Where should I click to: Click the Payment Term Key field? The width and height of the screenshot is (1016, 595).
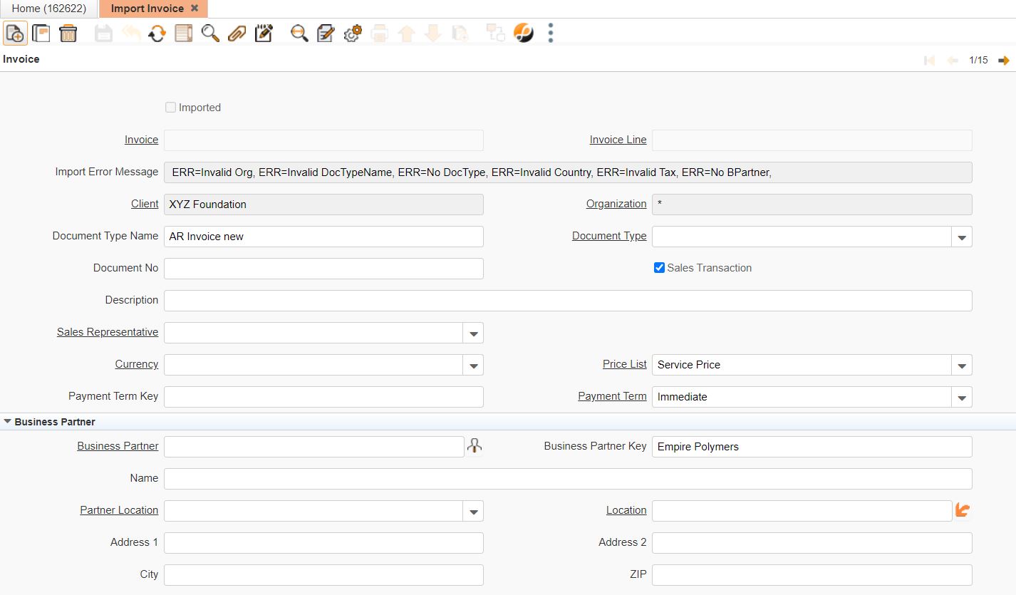[x=323, y=397]
